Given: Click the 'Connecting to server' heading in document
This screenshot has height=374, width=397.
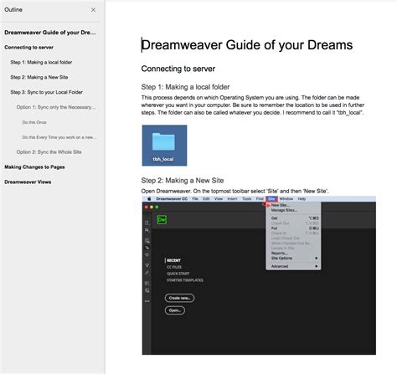Looking at the screenshot, I should (x=178, y=69).
